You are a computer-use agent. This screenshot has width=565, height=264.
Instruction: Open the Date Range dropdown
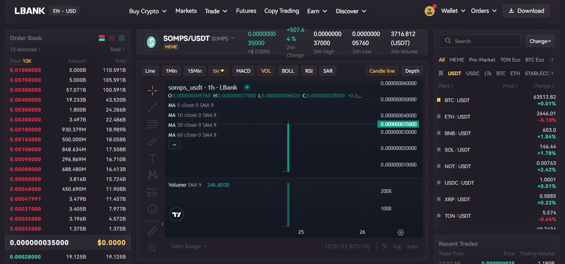189,246
